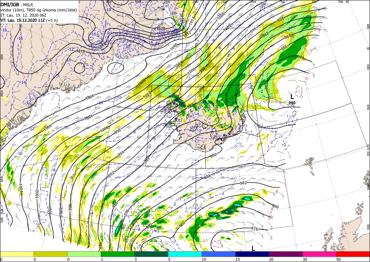
Task: Click the legend value "1" under the color bar
Action: [x=102, y=259]
